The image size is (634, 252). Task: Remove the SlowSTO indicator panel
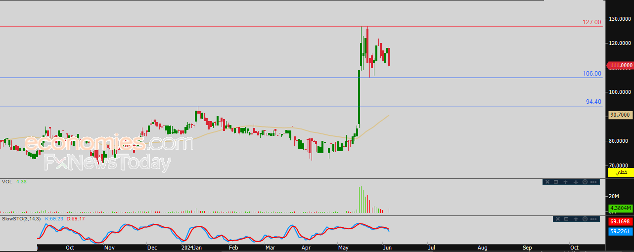[x=558, y=219]
